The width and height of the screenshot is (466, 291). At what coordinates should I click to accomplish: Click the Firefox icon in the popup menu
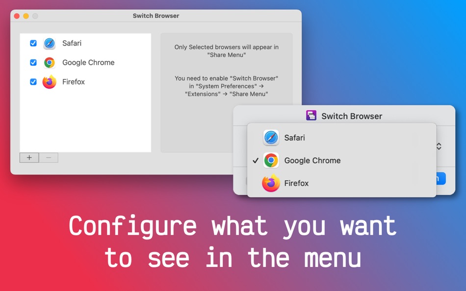click(x=271, y=183)
